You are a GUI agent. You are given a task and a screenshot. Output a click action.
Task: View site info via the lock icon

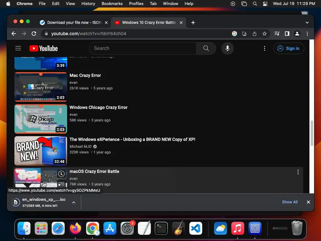click(x=46, y=34)
